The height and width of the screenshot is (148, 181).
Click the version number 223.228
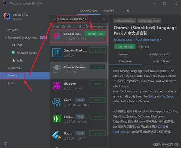tap(144, 47)
